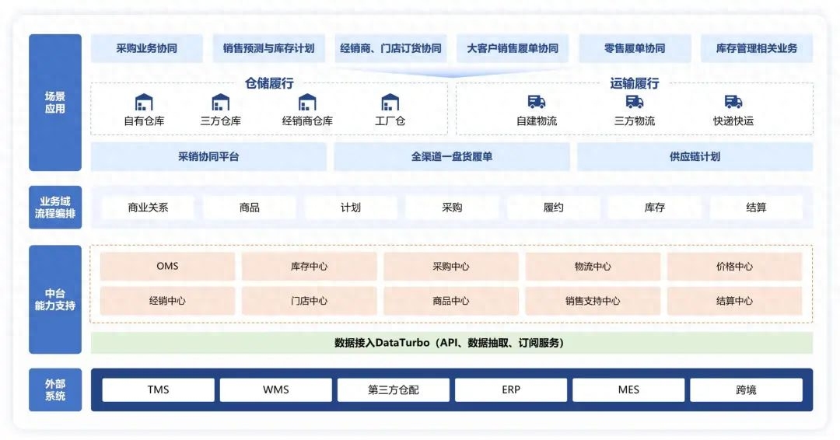Click the 三方仓库 warehouse icon

[221, 103]
